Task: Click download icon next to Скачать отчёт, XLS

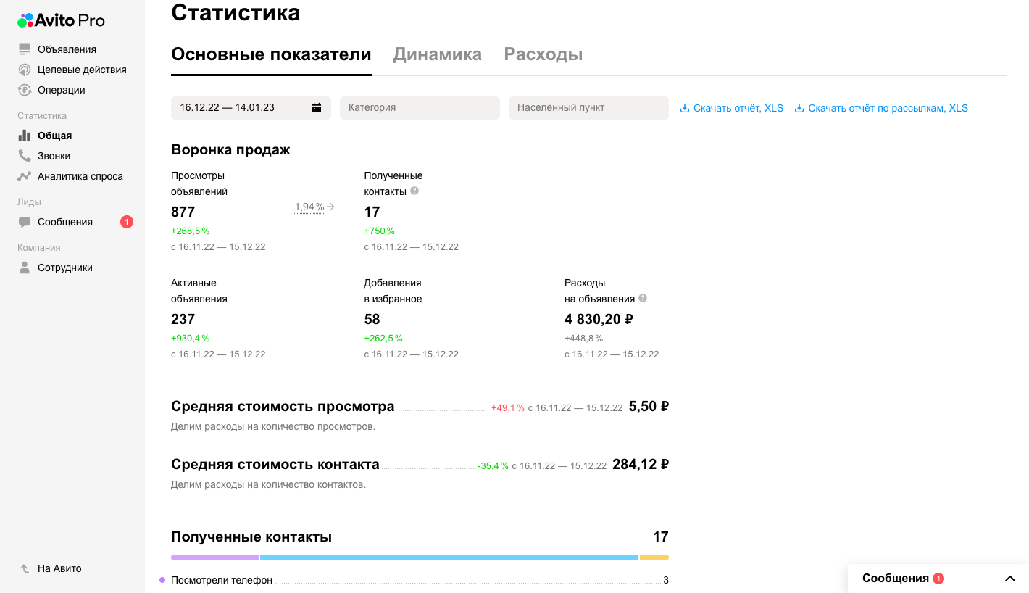Action: pyautogui.click(x=685, y=108)
